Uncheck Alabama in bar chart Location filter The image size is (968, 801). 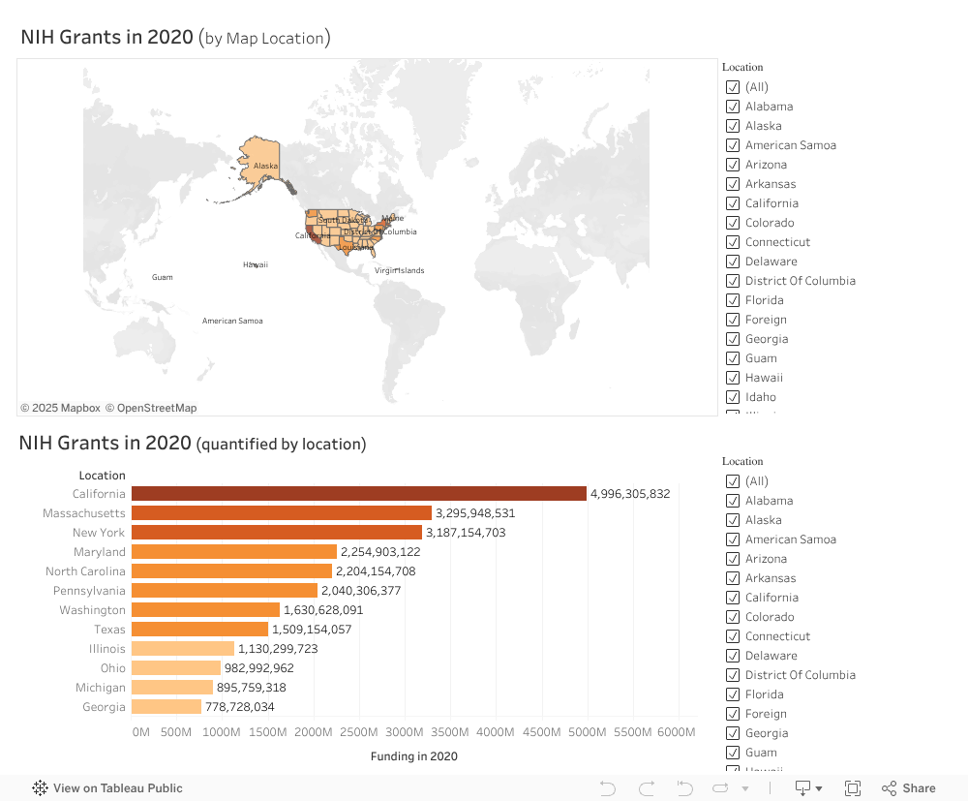click(733, 500)
